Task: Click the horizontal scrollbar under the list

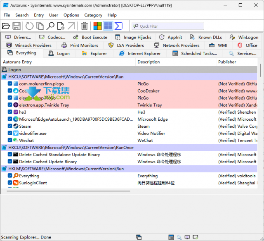Action: point(68,191)
